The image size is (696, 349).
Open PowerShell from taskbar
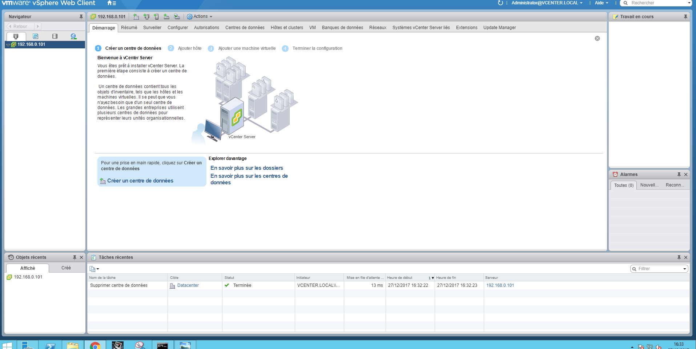click(50, 345)
